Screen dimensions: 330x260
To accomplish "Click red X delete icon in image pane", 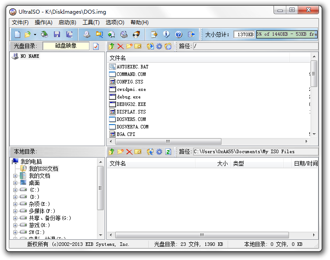I will click(x=120, y=46).
